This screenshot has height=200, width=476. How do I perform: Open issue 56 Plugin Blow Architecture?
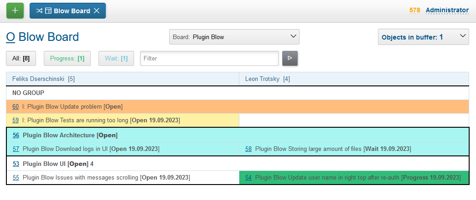pyautogui.click(x=16, y=135)
